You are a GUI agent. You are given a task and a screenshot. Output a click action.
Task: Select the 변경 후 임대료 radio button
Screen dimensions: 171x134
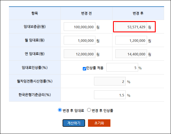coord(60,110)
